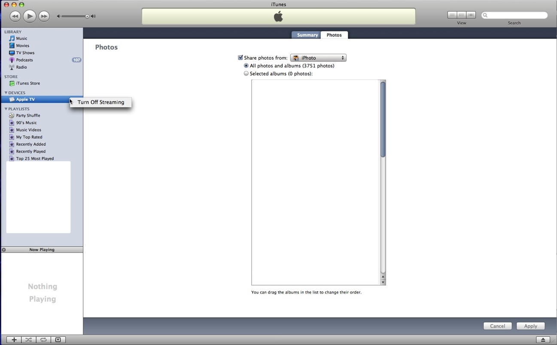557x345 pixels.
Task: Click the Podcasts 107 badge
Action: pyautogui.click(x=76, y=60)
